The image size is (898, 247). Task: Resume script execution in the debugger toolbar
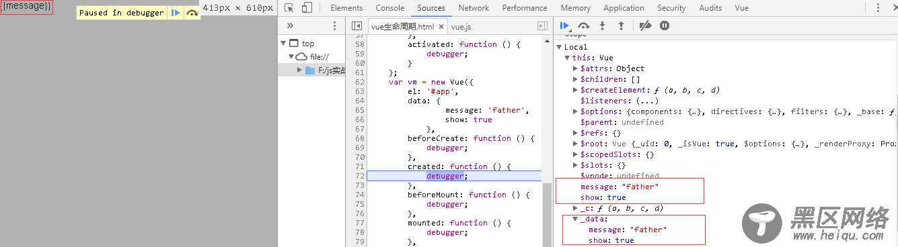coord(564,26)
